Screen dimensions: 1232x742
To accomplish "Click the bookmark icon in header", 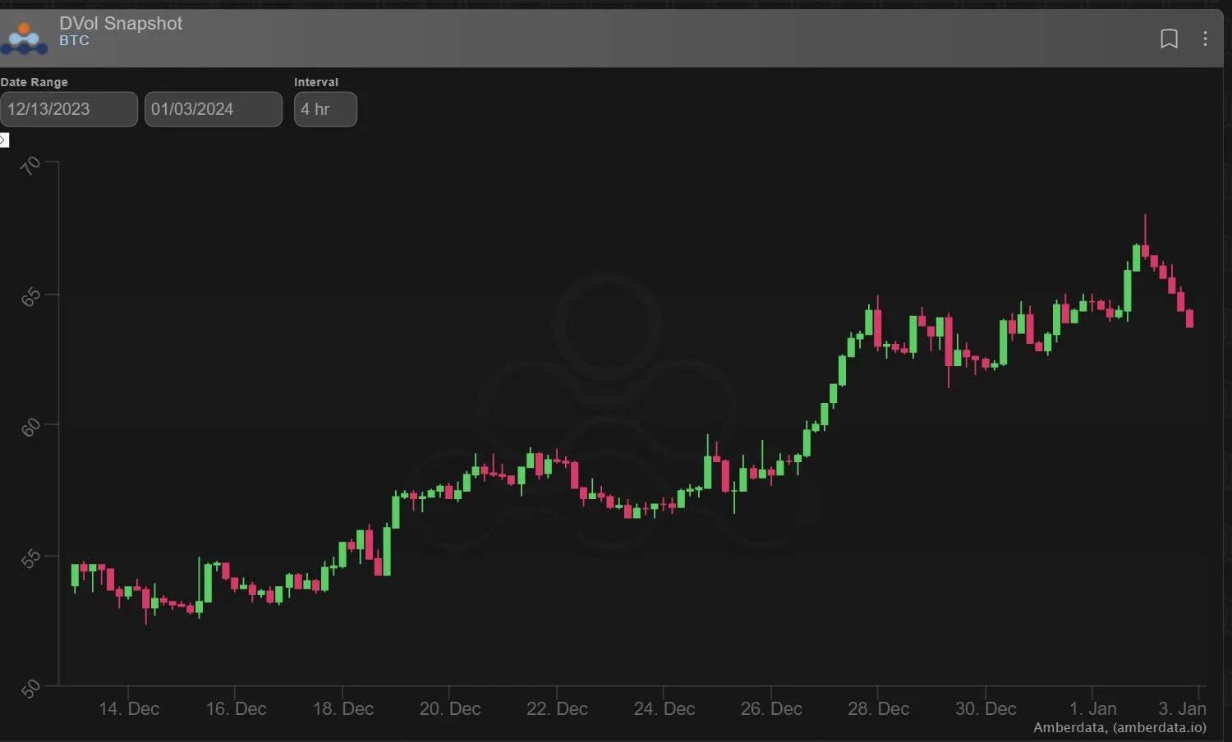I will (x=1169, y=39).
